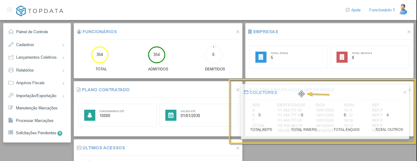
Task: Open Solicitações Pendentes list
Action: [x=36, y=133]
